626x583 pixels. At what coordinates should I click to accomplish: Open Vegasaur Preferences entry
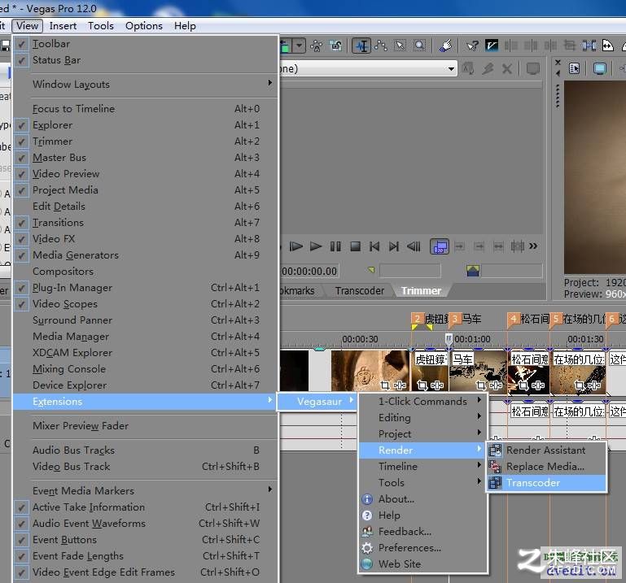(422, 548)
